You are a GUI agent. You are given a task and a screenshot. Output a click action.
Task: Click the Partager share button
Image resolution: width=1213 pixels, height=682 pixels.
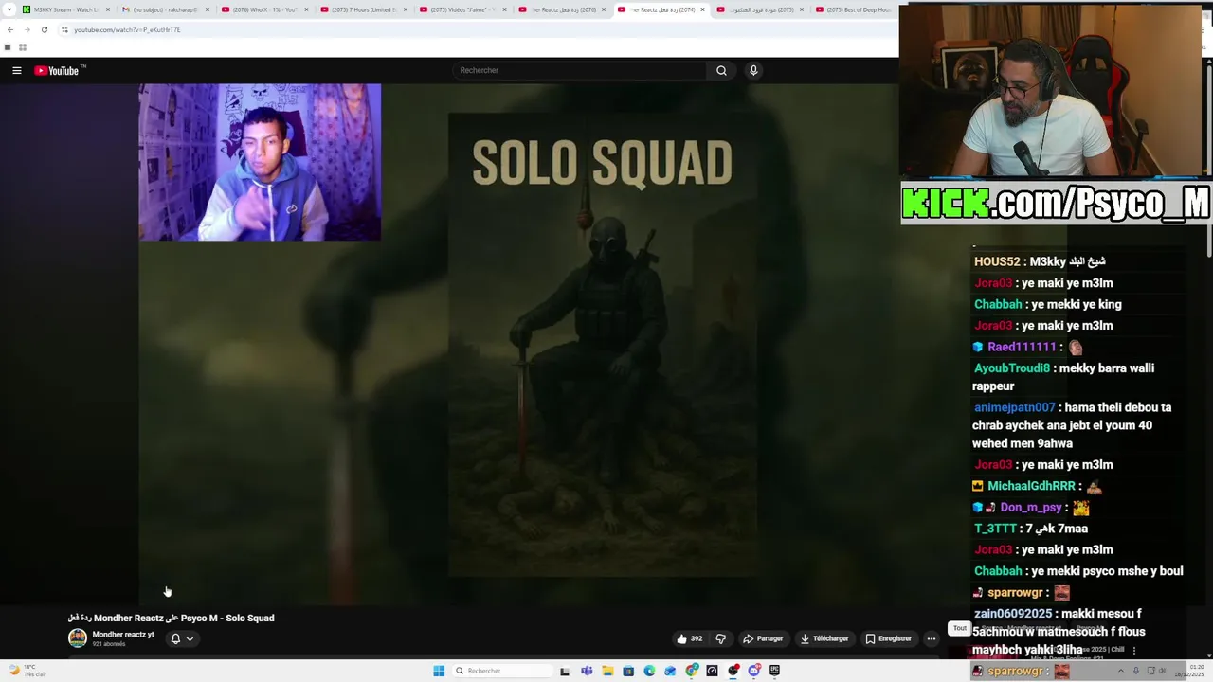pos(763,638)
